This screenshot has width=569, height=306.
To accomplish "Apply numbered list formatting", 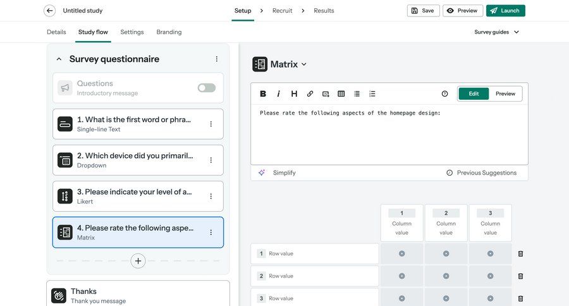I will coord(372,94).
